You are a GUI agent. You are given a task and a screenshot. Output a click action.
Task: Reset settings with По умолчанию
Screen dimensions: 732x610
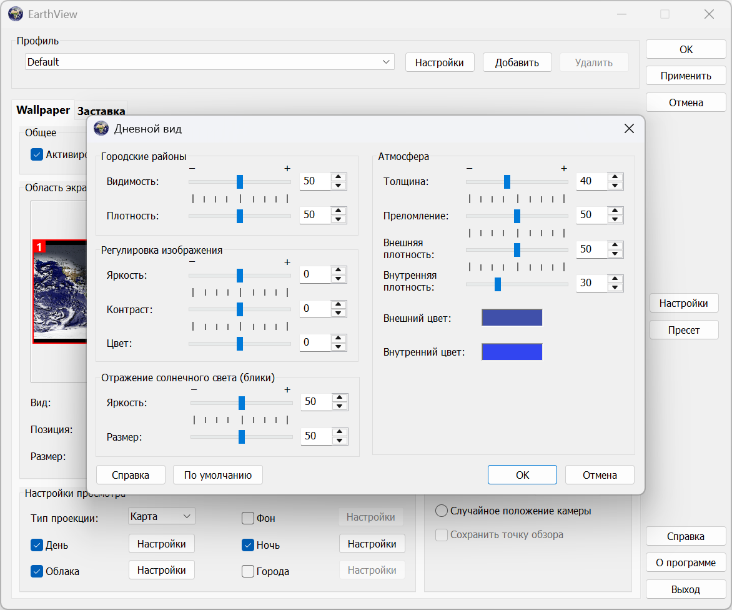pos(217,475)
